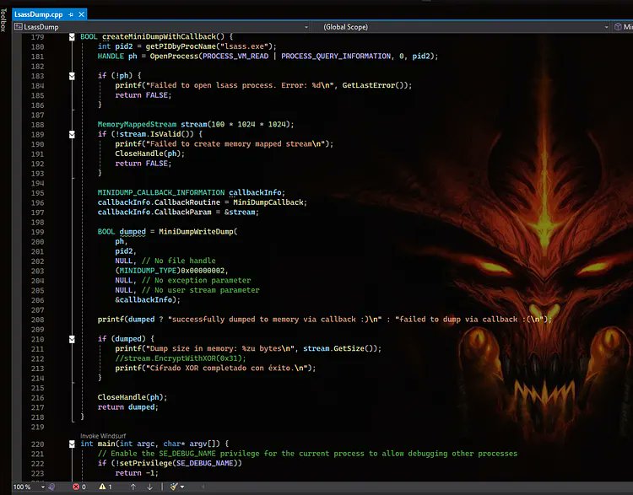The height and width of the screenshot is (495, 633).
Task: Collapse the if (dumped) block
Action: (72, 339)
